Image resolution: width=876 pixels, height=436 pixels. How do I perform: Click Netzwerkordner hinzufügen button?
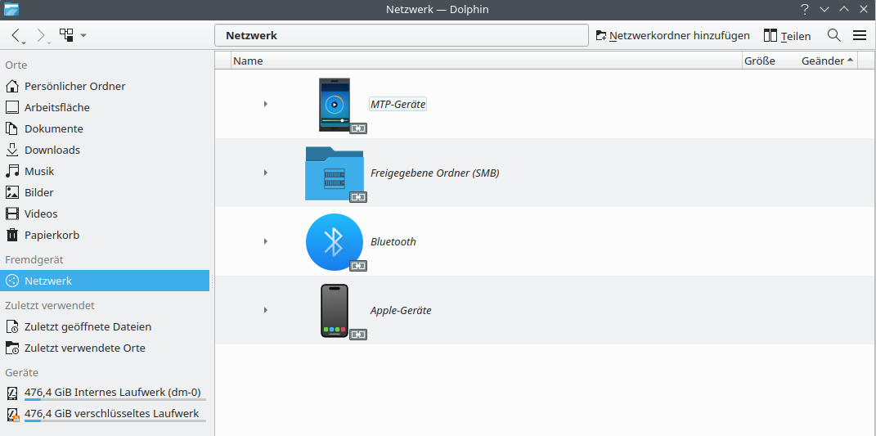pos(672,35)
